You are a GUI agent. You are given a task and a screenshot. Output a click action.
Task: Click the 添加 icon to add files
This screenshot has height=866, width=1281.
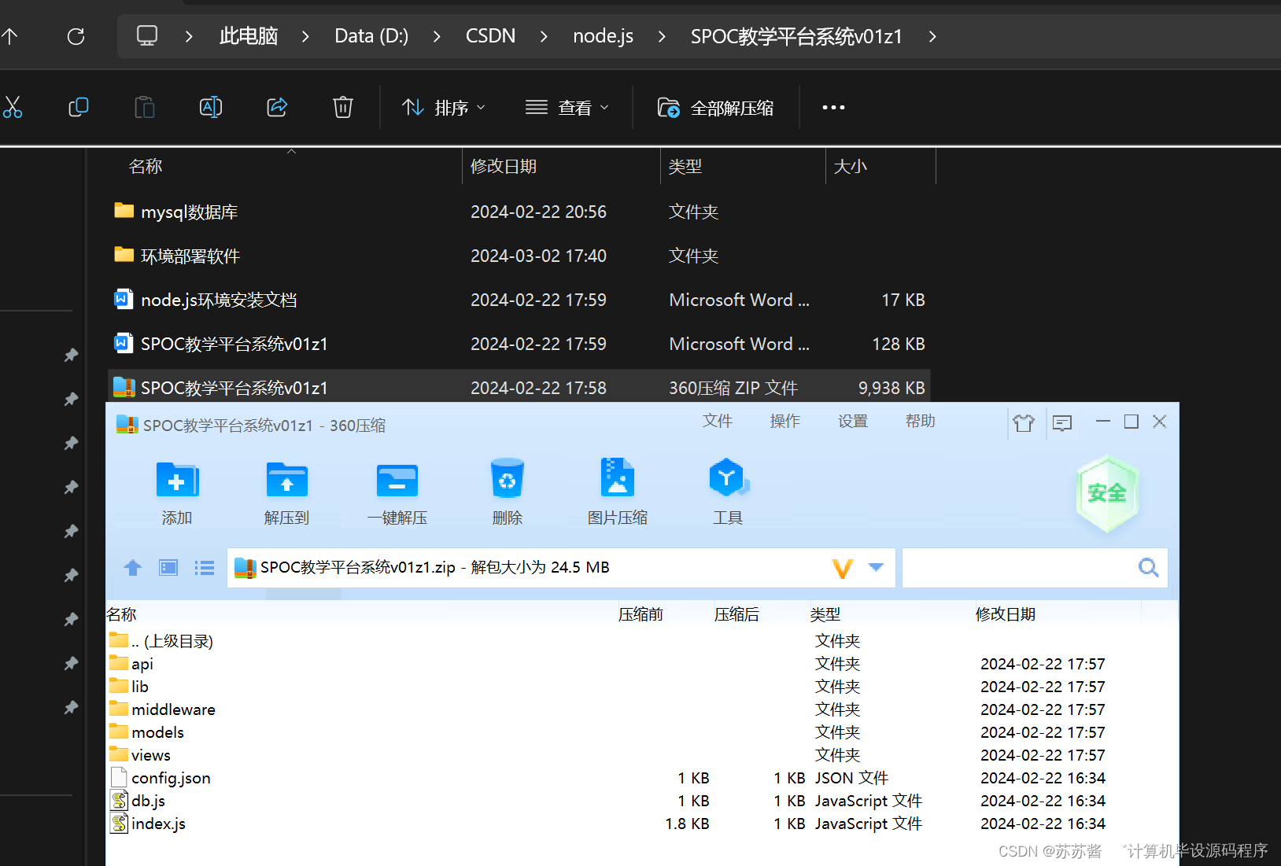click(x=176, y=490)
